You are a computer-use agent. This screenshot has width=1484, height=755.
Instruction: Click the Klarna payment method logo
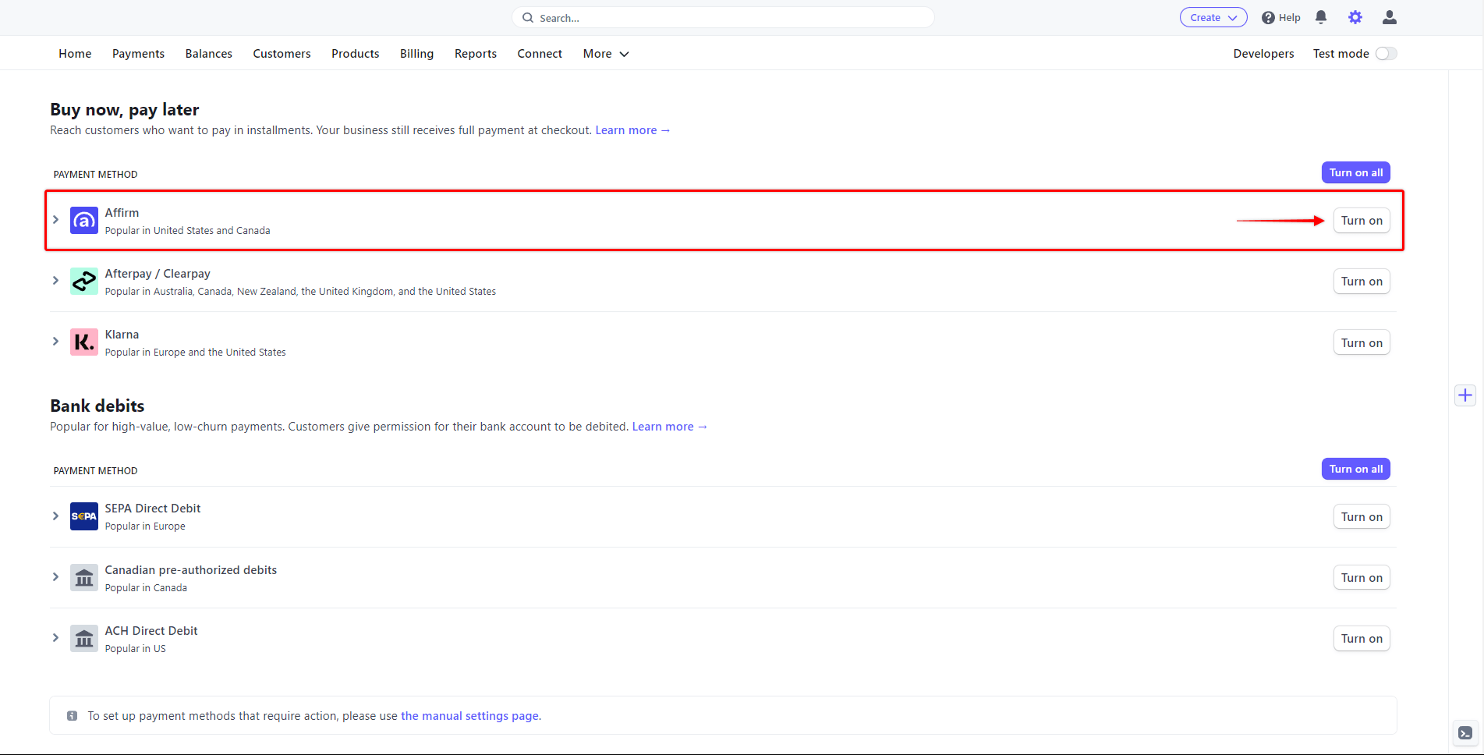[x=83, y=342]
